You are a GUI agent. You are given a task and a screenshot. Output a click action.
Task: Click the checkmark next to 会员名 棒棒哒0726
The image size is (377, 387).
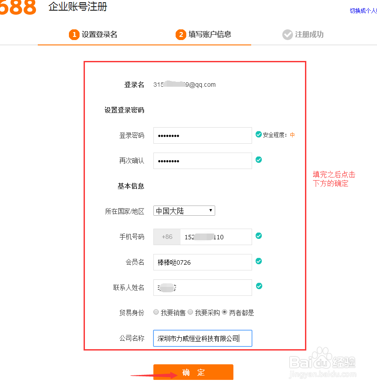[x=259, y=262]
